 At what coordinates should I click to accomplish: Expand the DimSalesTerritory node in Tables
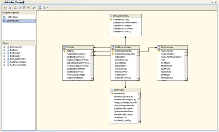pyautogui.click(x=4, y=59)
